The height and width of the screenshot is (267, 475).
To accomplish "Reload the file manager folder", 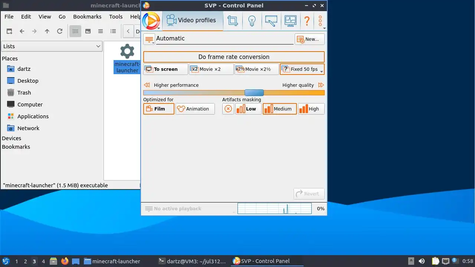I will click(60, 31).
